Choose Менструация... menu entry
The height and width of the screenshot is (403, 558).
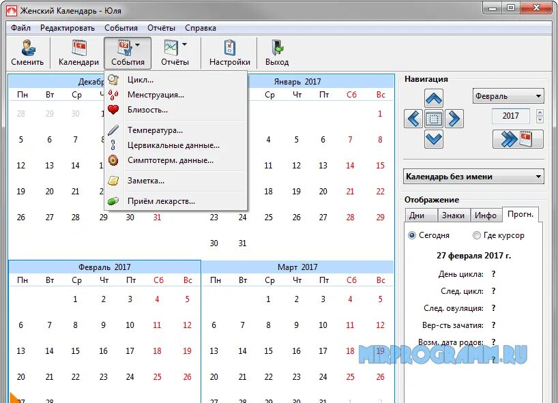(176, 95)
